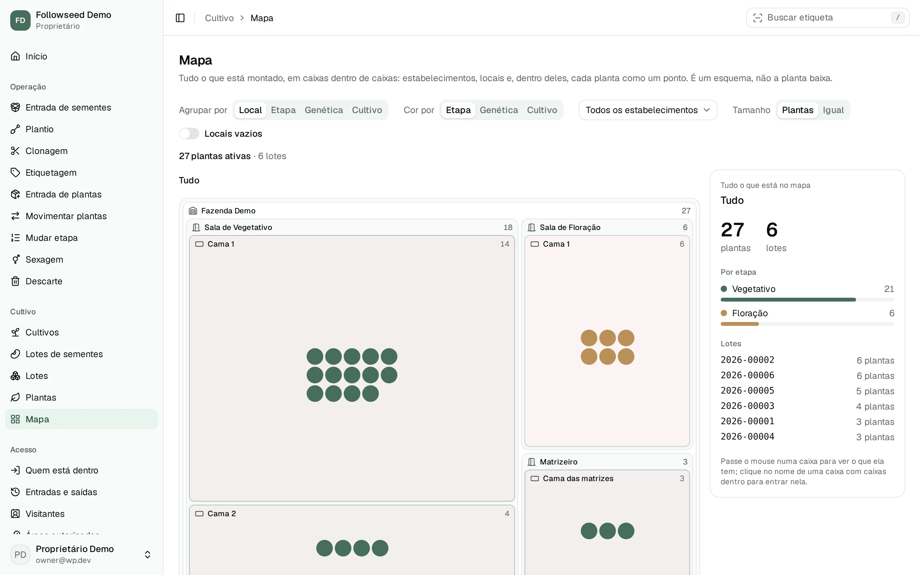
Task: Color by Genética option
Action: 498,110
